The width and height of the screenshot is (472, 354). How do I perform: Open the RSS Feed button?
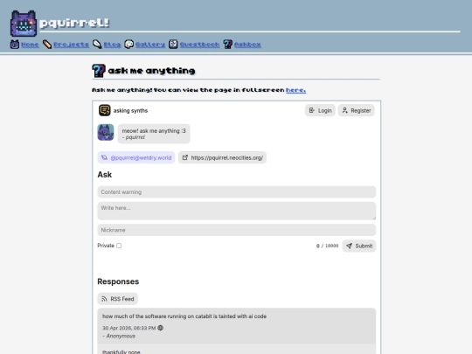118,299
